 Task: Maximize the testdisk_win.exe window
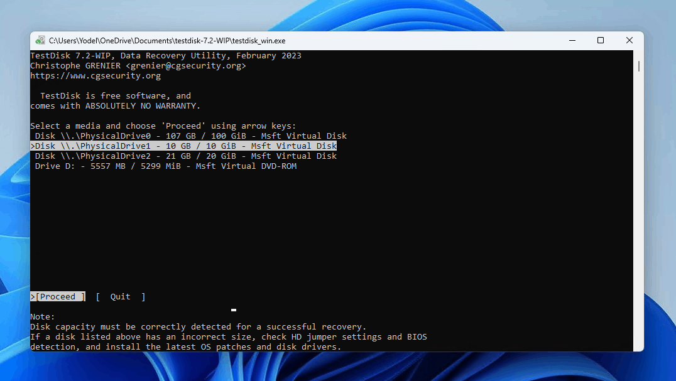tap(600, 40)
